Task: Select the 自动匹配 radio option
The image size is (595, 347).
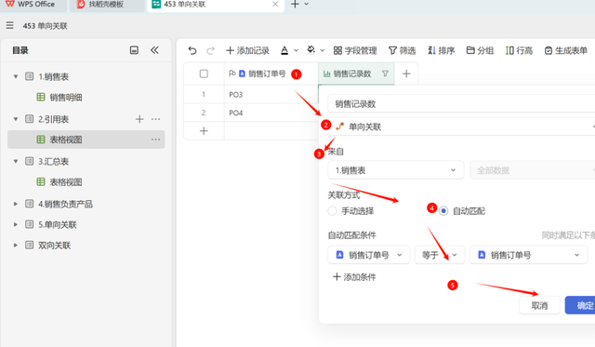Action: click(443, 210)
